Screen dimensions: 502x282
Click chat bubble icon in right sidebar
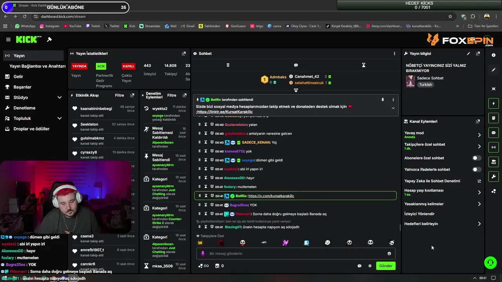493,133
